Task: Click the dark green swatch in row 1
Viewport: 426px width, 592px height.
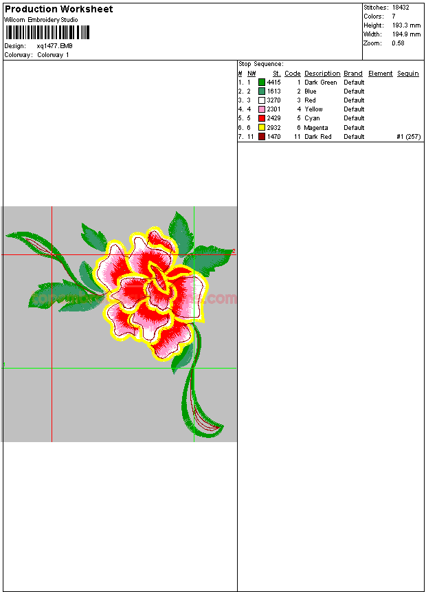Action: point(262,83)
